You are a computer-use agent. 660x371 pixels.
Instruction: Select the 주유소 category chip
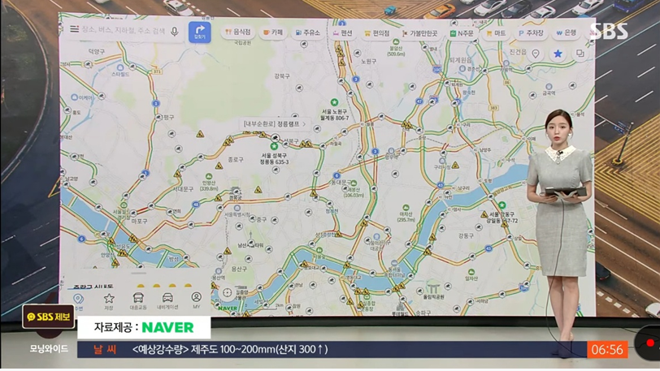(x=308, y=32)
